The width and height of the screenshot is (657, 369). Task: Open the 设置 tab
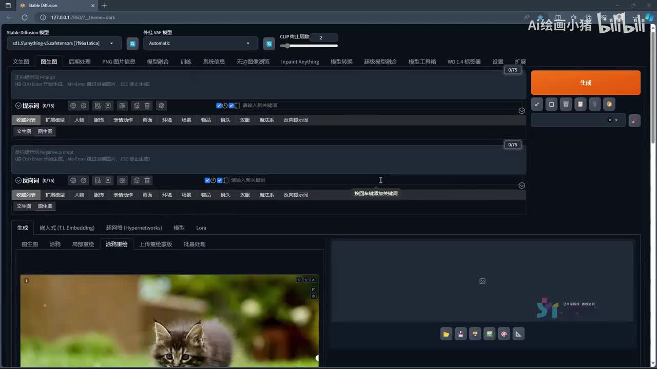498,61
